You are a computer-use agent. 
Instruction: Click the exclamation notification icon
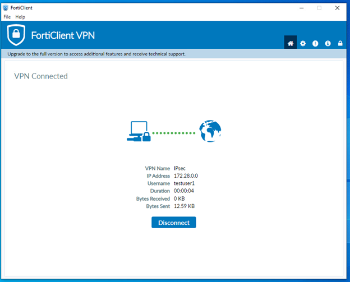[315, 43]
